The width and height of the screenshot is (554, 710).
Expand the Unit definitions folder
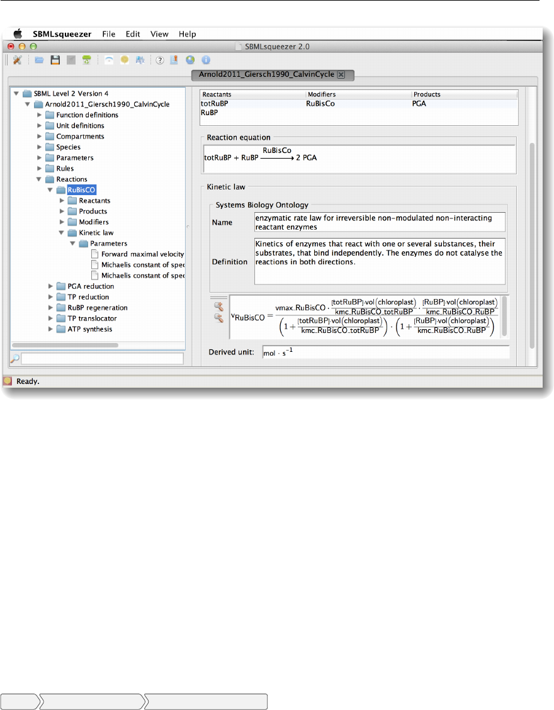pos(40,125)
